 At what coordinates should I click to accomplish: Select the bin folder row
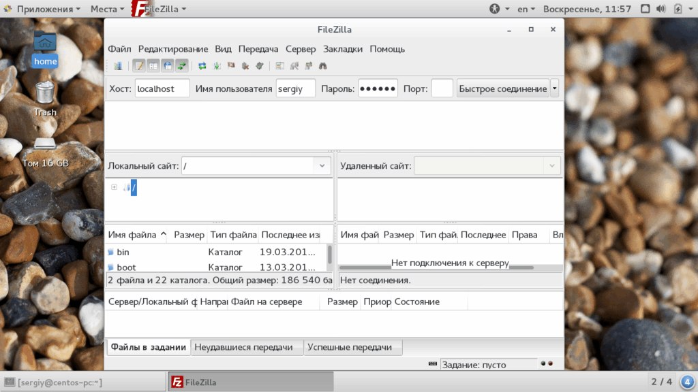[216, 252]
